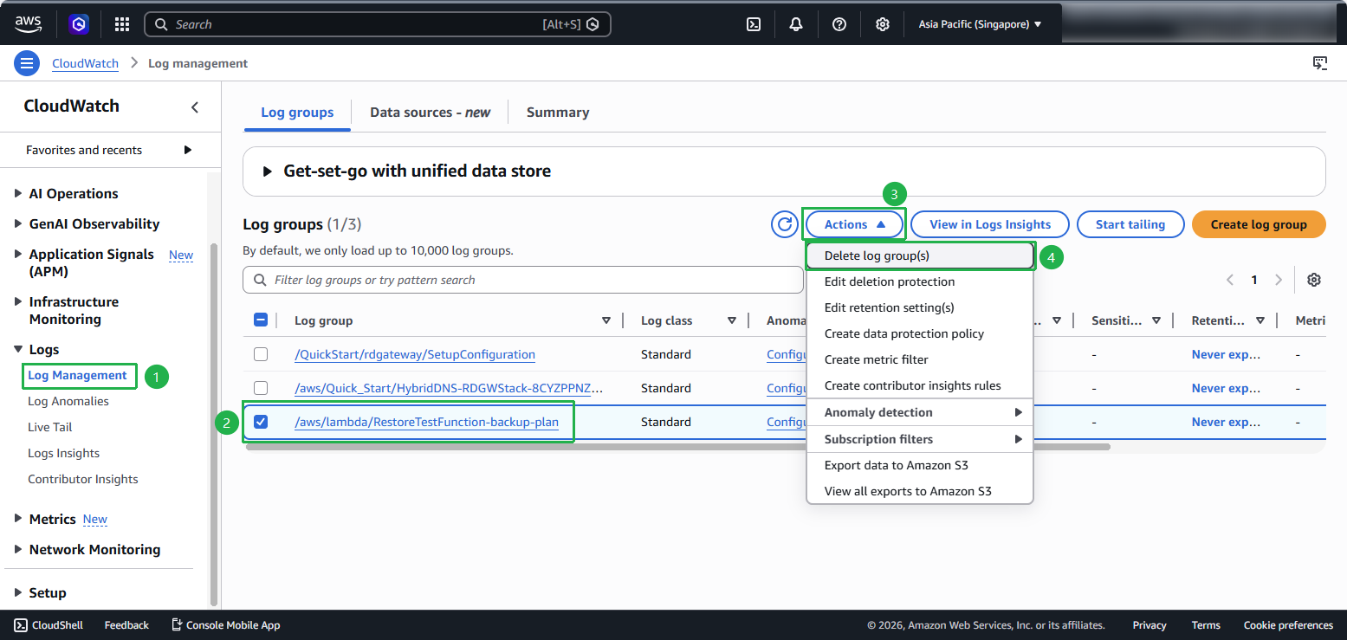Screen dimensions: 1347x640
Task: Open the services grid menu
Action: 122,24
